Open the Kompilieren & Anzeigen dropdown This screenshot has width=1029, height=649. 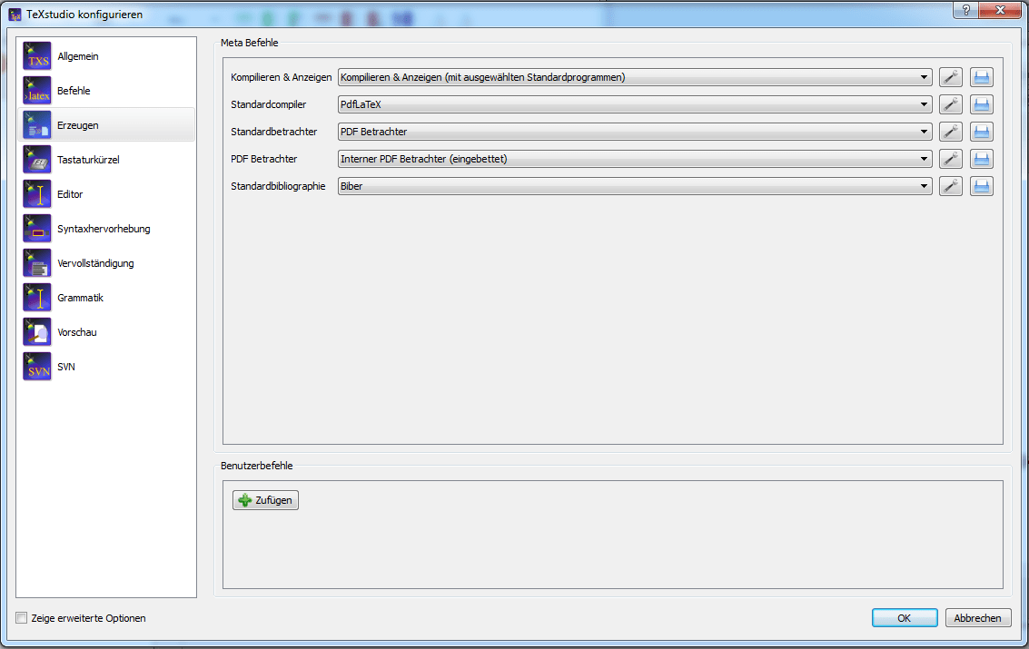[635, 77]
